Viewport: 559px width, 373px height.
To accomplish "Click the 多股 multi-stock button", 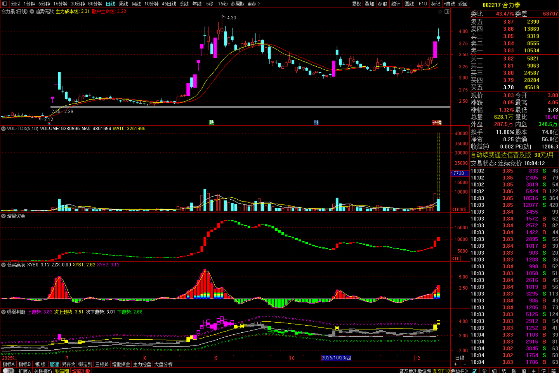I will [x=383, y=4].
